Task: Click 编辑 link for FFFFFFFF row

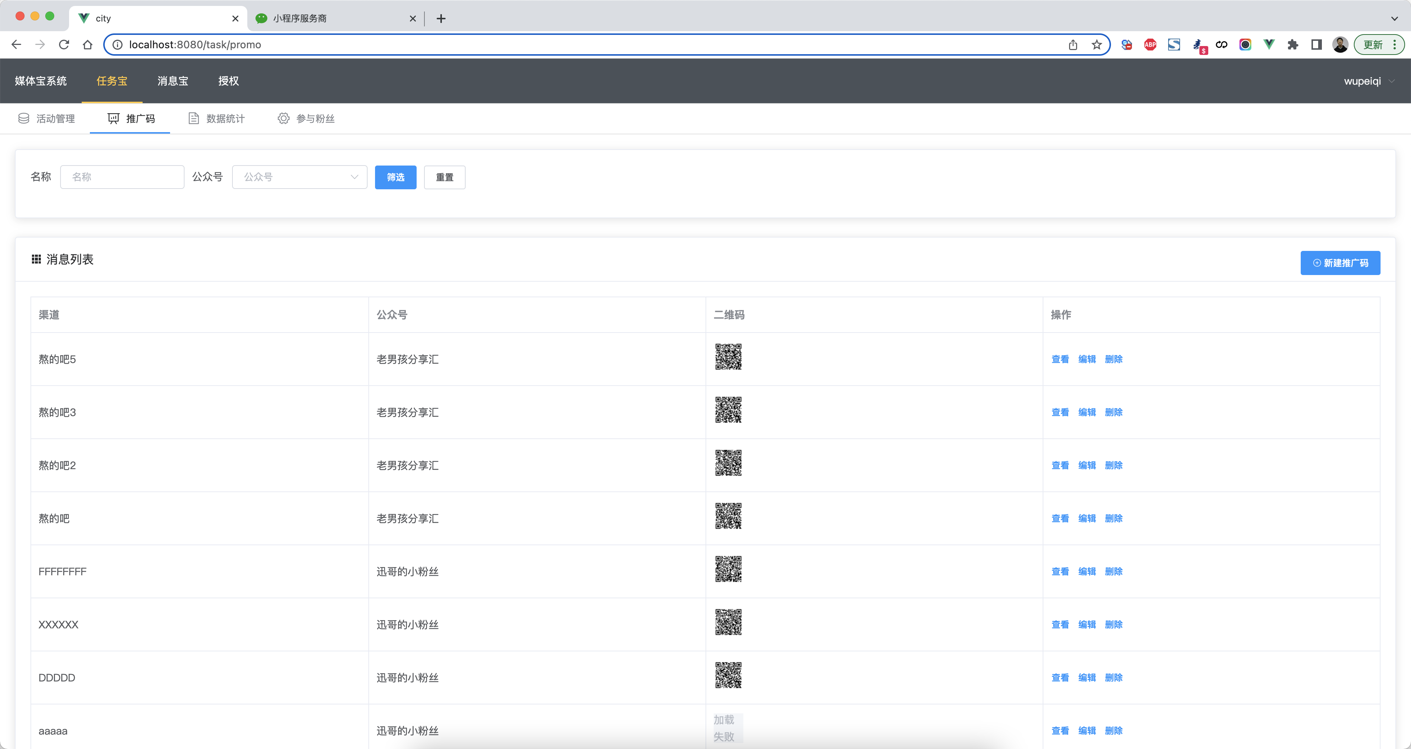Action: (x=1087, y=571)
